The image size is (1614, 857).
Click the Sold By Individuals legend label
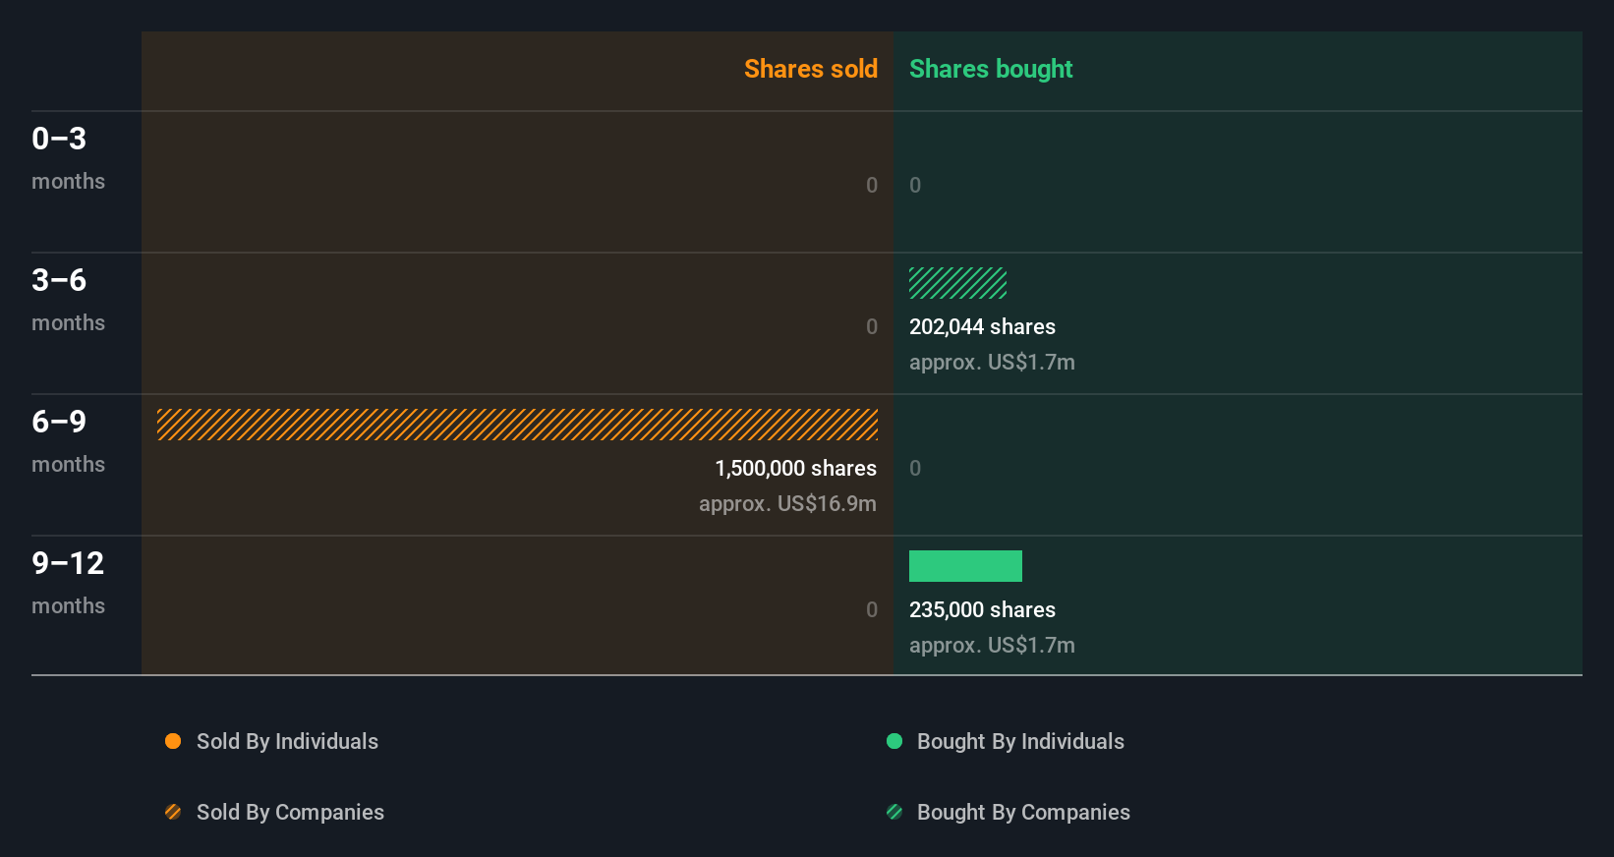[287, 741]
